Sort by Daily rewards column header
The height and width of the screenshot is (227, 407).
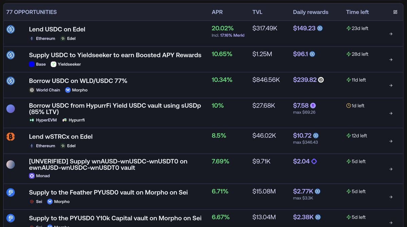311,12
